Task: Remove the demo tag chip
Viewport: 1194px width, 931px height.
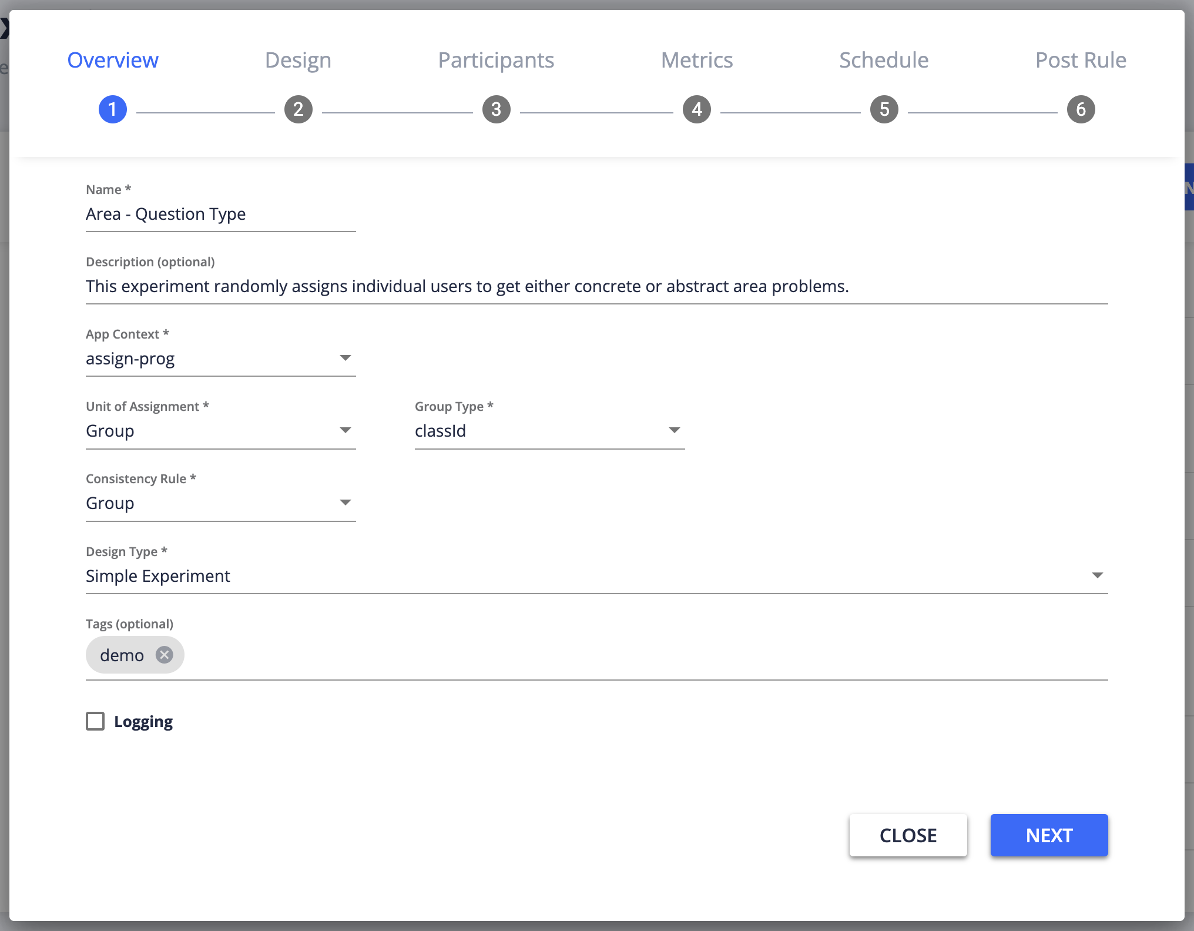Action: click(165, 655)
